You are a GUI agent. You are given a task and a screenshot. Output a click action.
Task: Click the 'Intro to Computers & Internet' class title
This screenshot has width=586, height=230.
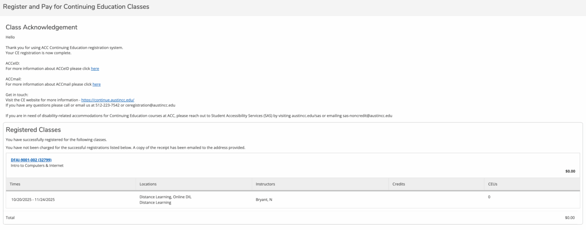click(x=37, y=166)
